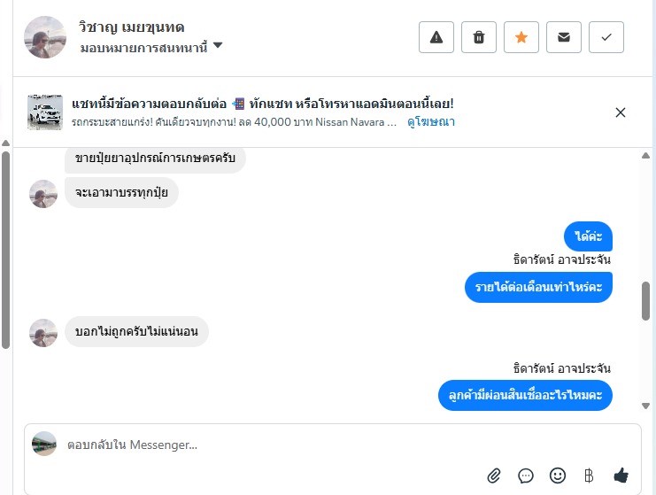
Task: Open วิชาญ เมยขุนทด's profile picture
Action: 45,37
